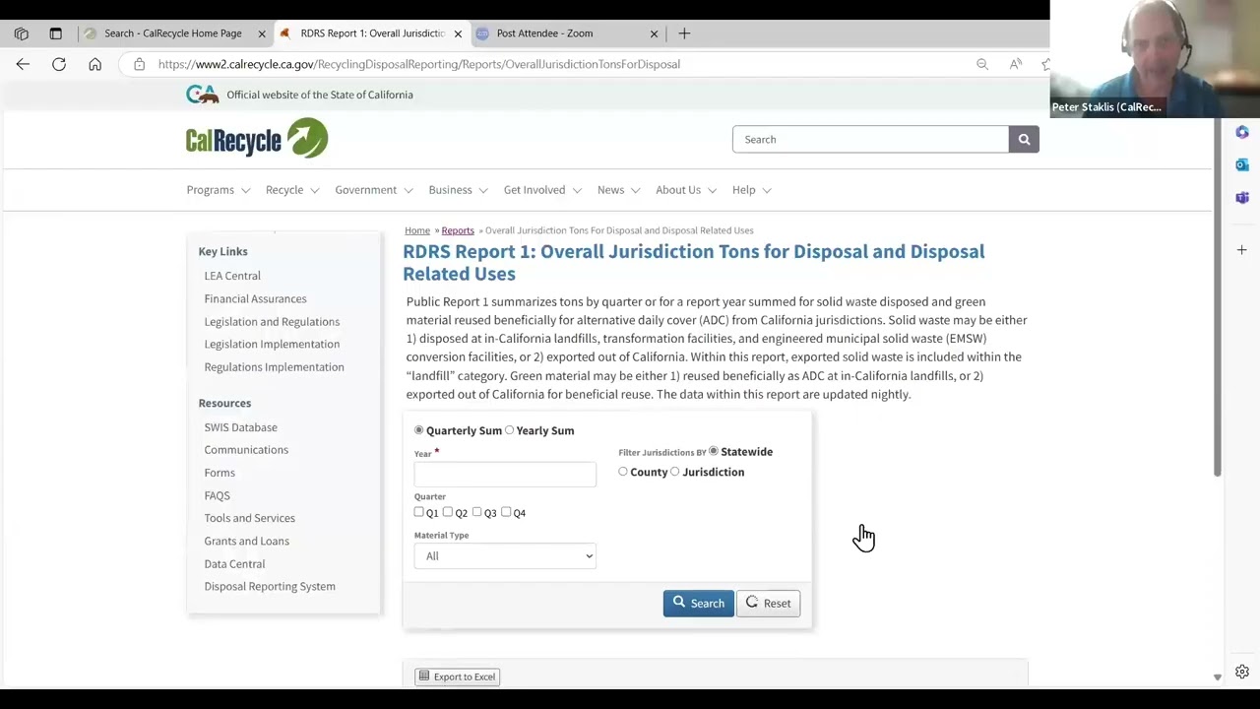The image size is (1260, 709).
Task: Open Grants and Loans link
Action: tap(246, 541)
